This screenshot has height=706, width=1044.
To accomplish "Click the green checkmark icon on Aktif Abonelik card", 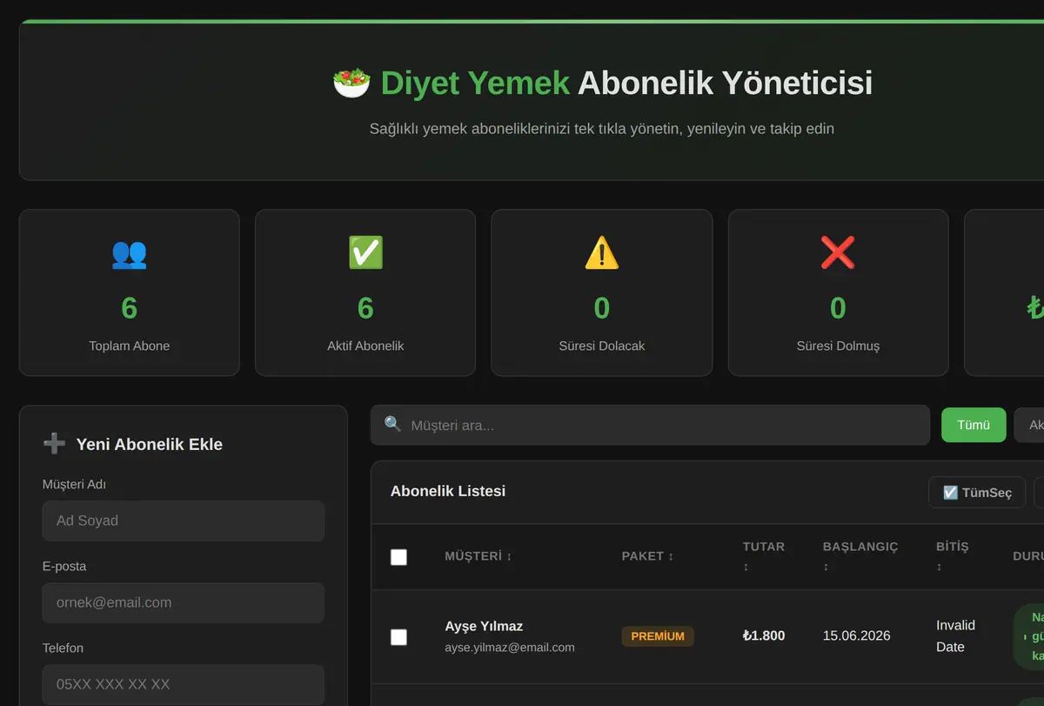I will point(365,252).
